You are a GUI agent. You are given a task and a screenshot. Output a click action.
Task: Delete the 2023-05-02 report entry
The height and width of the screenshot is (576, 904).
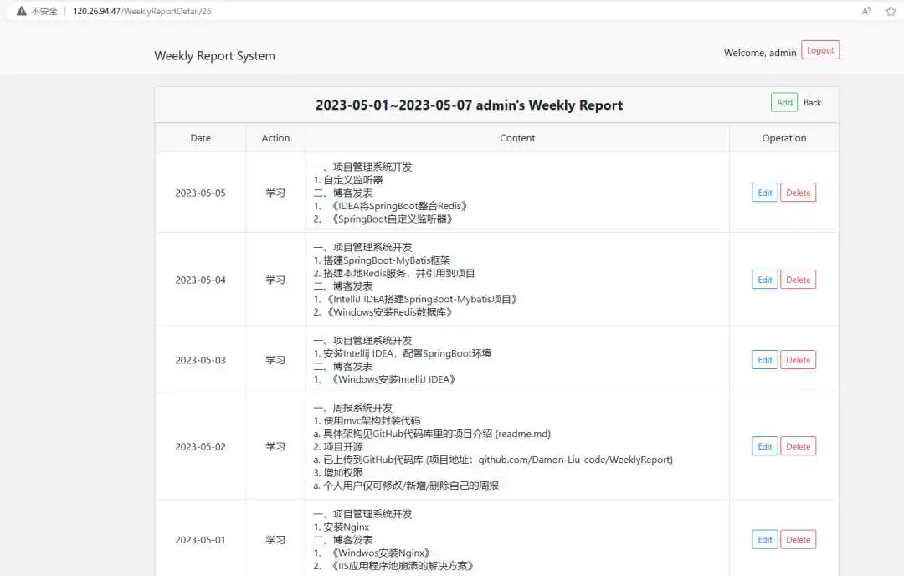point(798,446)
